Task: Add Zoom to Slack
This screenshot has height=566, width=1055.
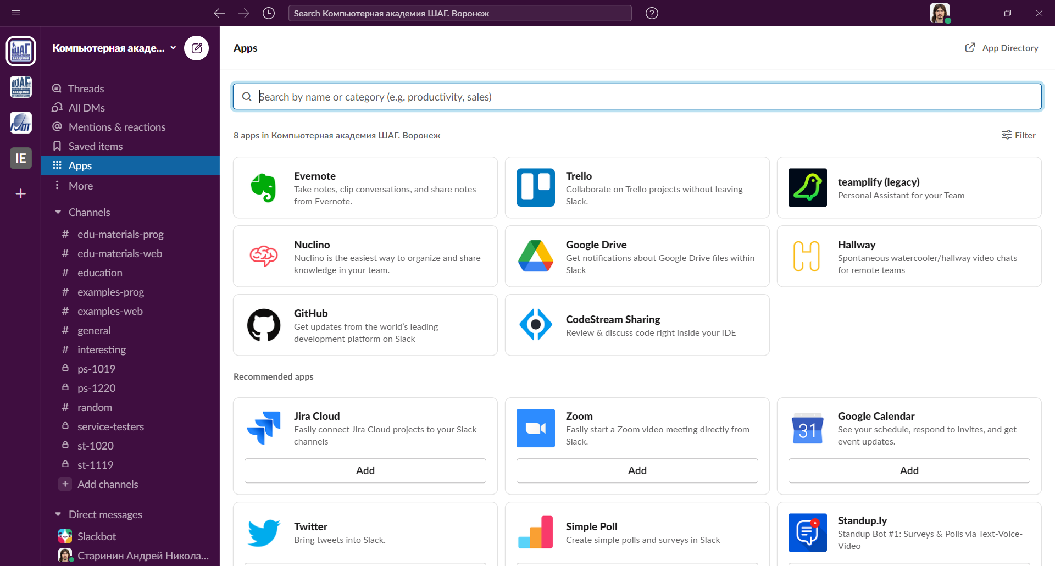Action: click(637, 470)
